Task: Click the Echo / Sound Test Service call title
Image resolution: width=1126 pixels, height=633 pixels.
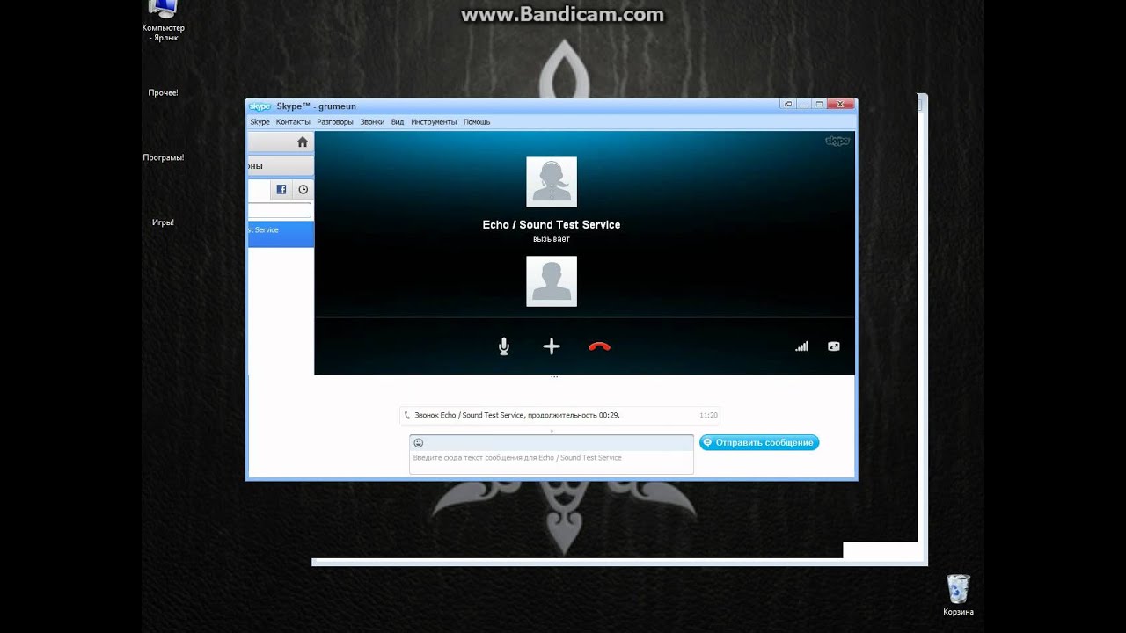Action: click(552, 225)
